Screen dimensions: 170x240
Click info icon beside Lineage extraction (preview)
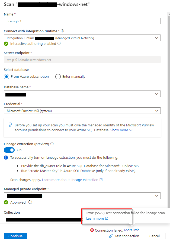point(52,144)
